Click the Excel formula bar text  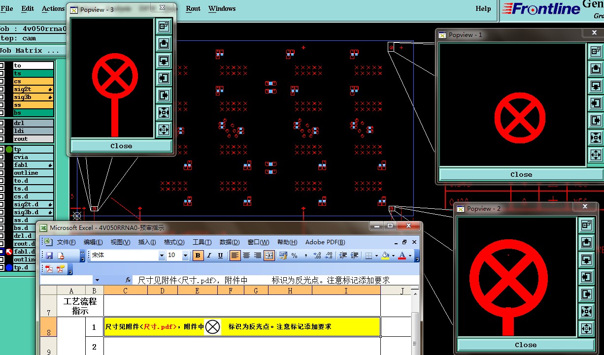coord(264,280)
